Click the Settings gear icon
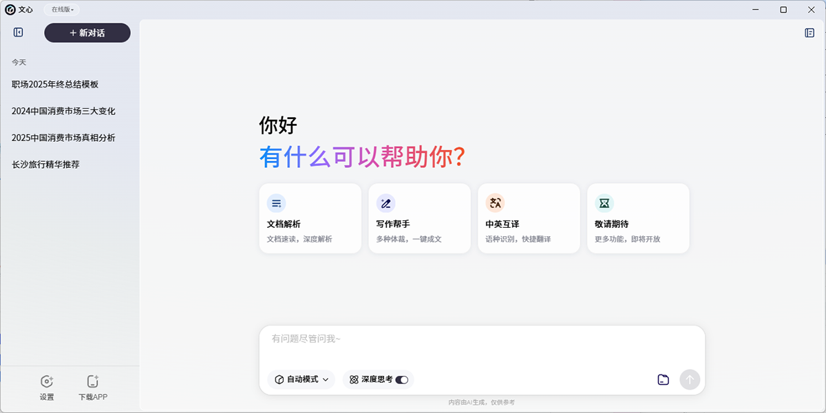Screen dimensions: 826x413 (x=47, y=382)
